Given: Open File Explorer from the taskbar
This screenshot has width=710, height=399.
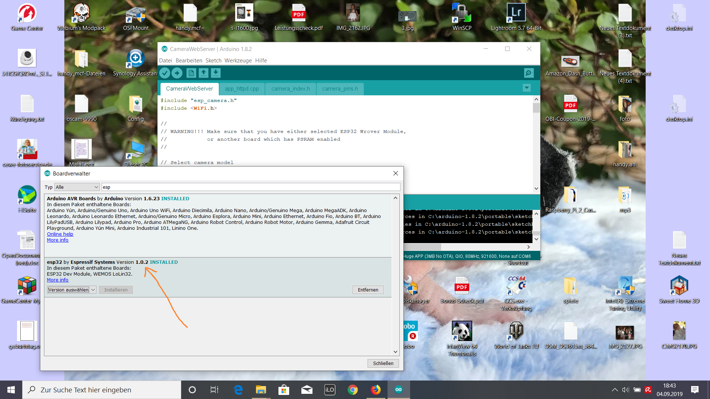Looking at the screenshot, I should pyautogui.click(x=261, y=390).
